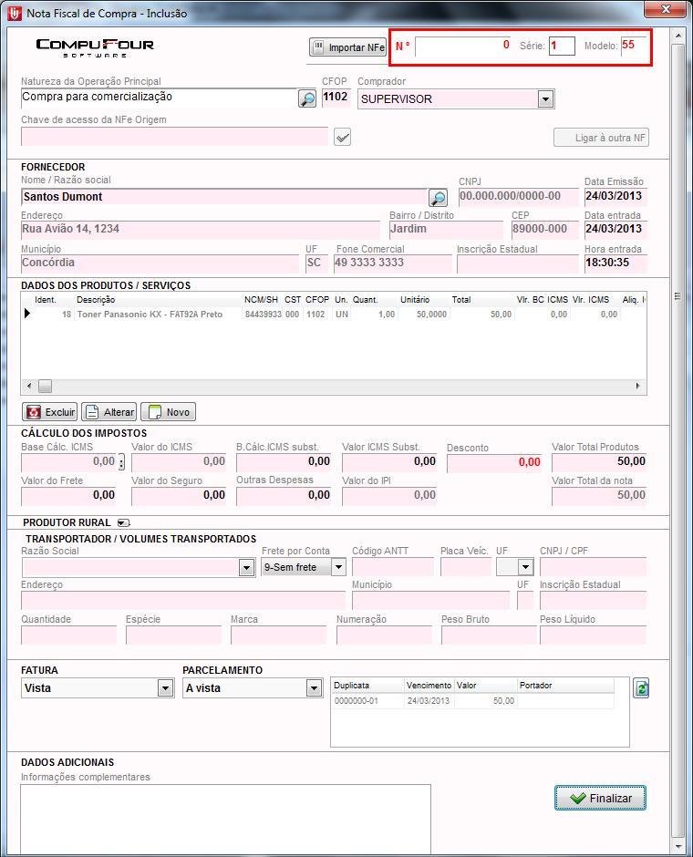
Task: Validate the NFe access key checkmark
Action: click(x=342, y=137)
